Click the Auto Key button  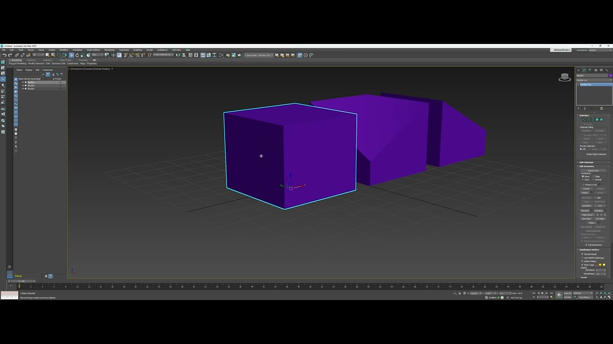click(568, 293)
